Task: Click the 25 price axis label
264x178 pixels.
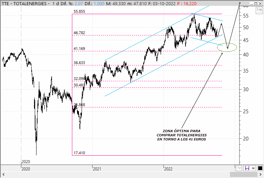Action: click(246, 111)
